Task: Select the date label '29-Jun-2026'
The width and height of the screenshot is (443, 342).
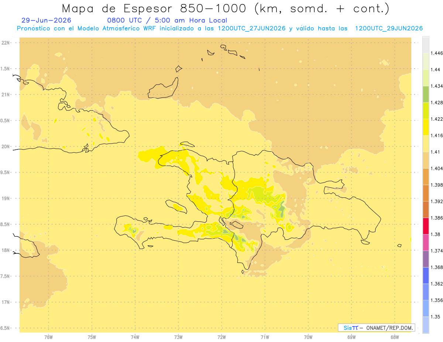Action: 47,20
